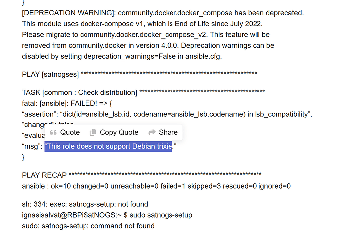Click the share arrow icon
343x234 pixels.
tap(152, 132)
